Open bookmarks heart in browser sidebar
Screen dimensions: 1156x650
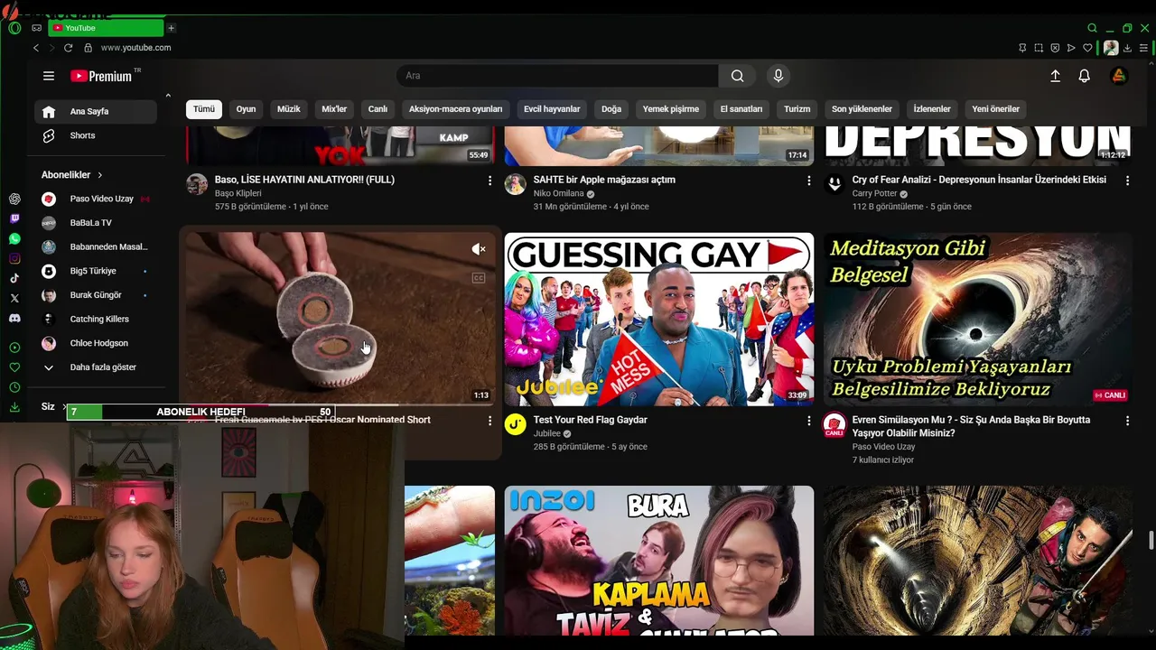coord(14,367)
